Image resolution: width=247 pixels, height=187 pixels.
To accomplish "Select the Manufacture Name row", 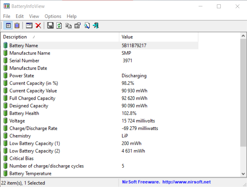I will point(101,53).
